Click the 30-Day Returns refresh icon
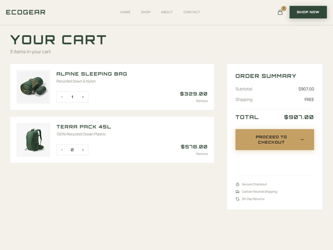Viewport: 333px width, 250px height. pyautogui.click(x=237, y=199)
